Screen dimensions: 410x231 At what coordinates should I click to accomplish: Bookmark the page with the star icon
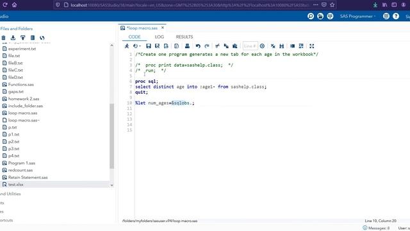pyautogui.click(x=332, y=4)
